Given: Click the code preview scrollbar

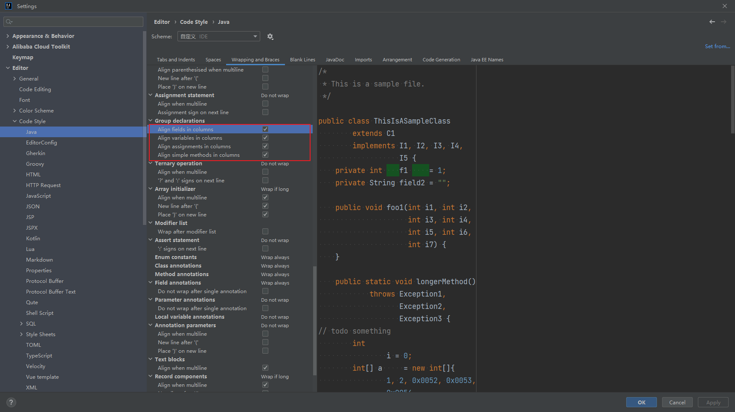Looking at the screenshot, I should [x=732, y=100].
